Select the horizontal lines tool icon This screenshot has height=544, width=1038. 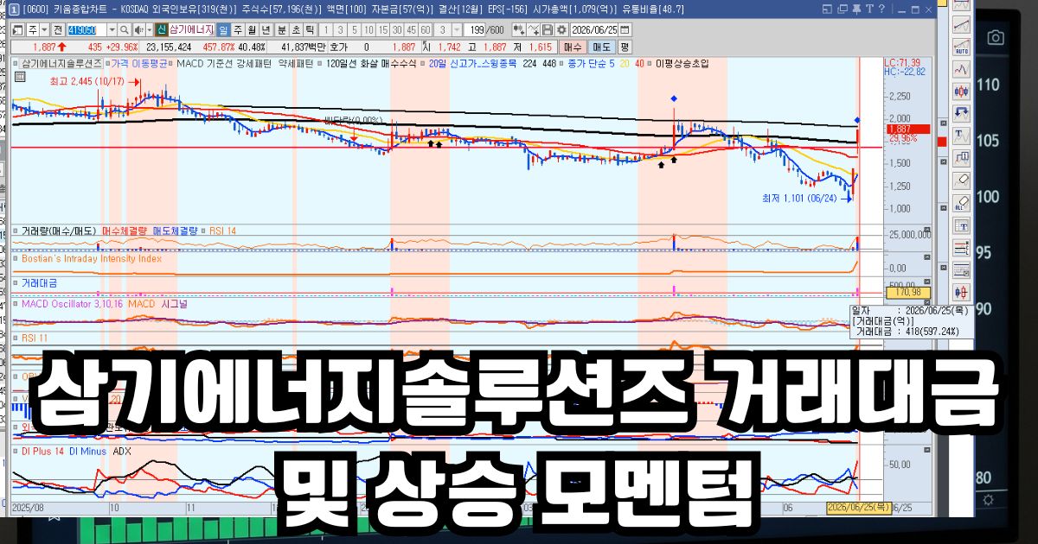tap(962, 247)
